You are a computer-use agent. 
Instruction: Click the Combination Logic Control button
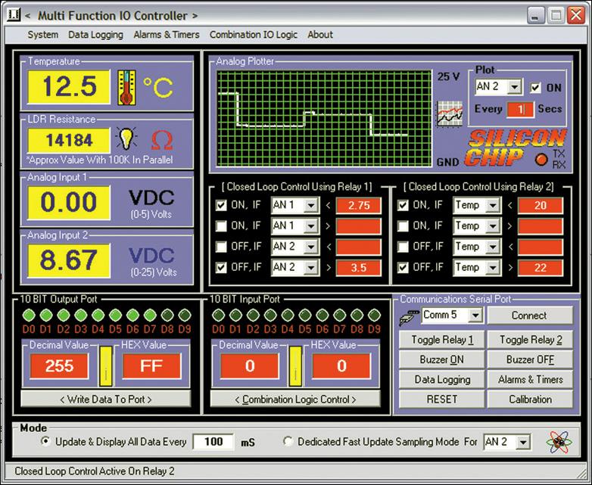pyautogui.click(x=295, y=399)
